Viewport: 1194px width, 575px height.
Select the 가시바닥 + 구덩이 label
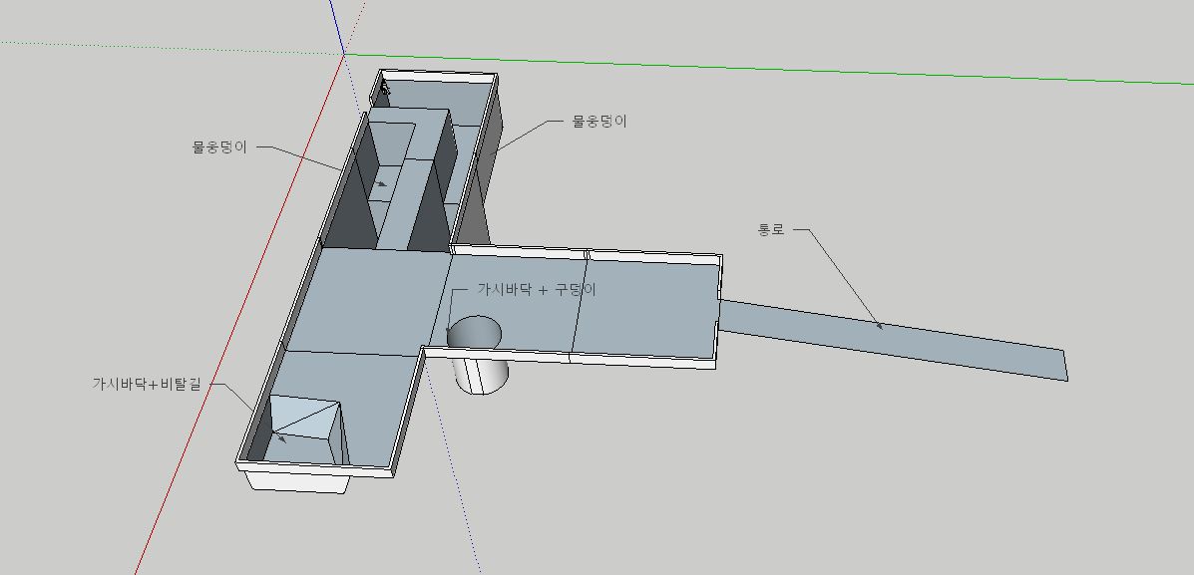536,290
